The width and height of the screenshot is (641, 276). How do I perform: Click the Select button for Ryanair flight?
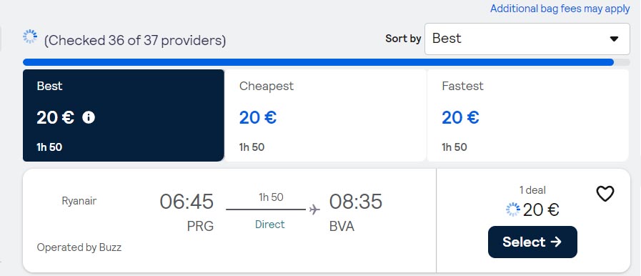(x=532, y=242)
